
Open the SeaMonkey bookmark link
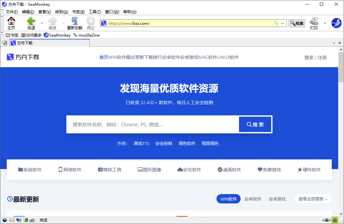[57, 35]
